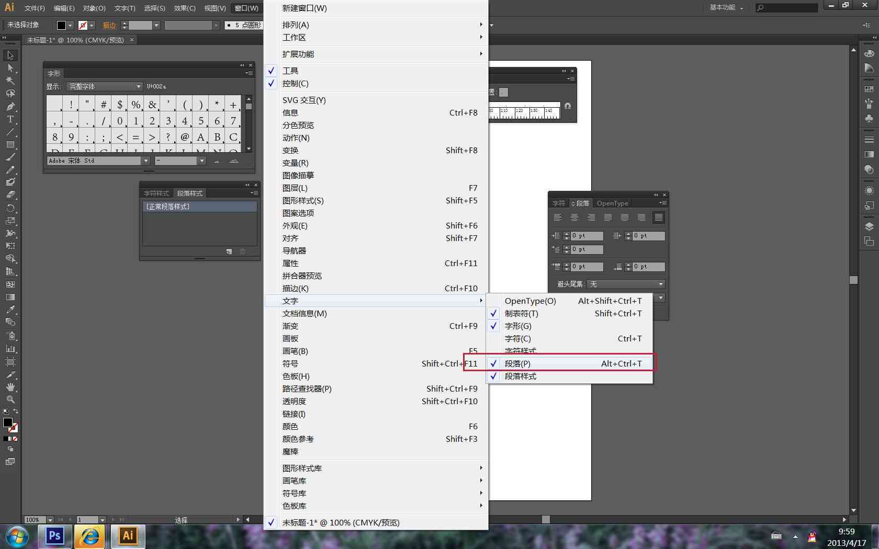Viewport: 879px width, 549px height.
Task: Choose OpenType(O) in Type submenu
Action: click(569, 301)
